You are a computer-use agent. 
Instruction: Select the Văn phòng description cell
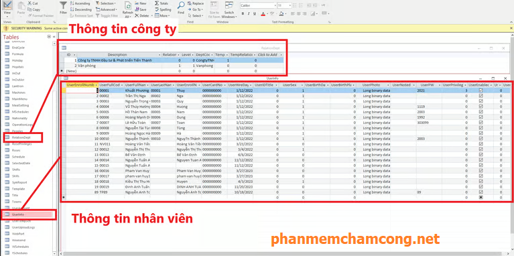pos(119,66)
